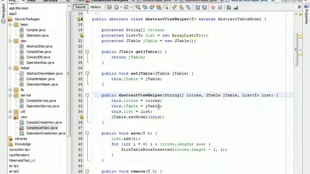This screenshot has width=310, height=174.
Task: Collapse the service package
Action: coord(10,95)
